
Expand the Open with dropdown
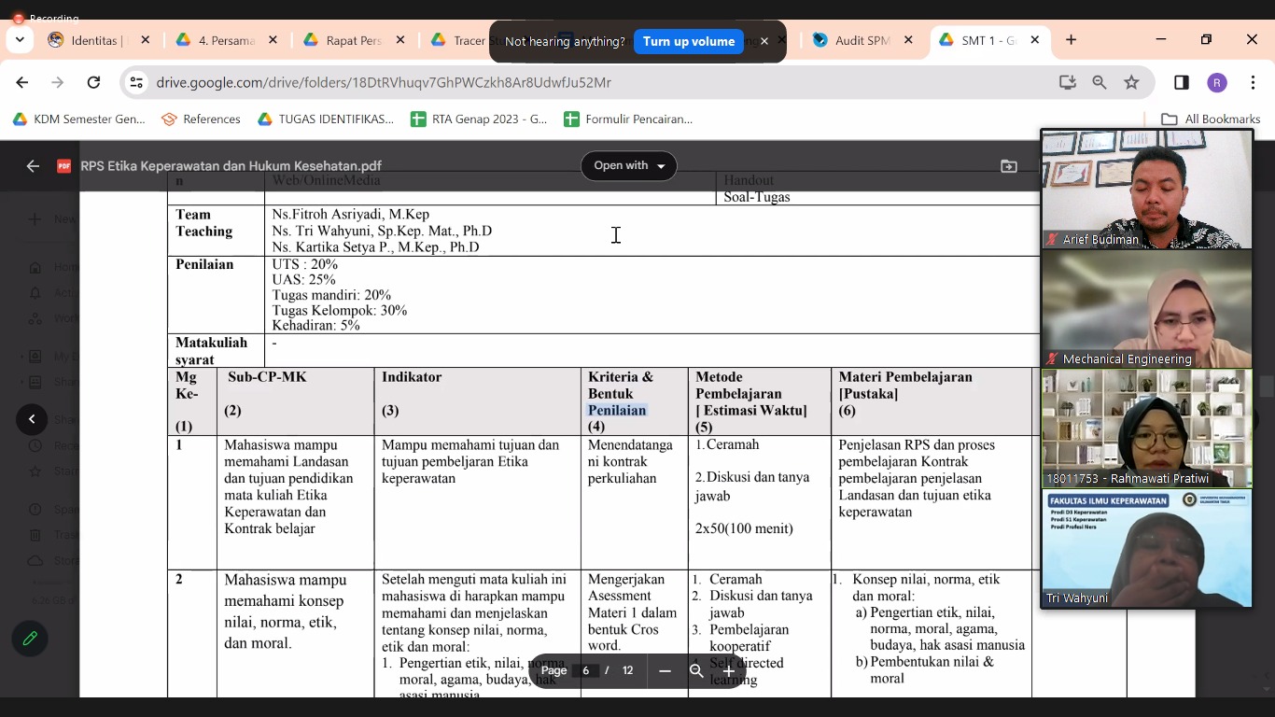628,166
